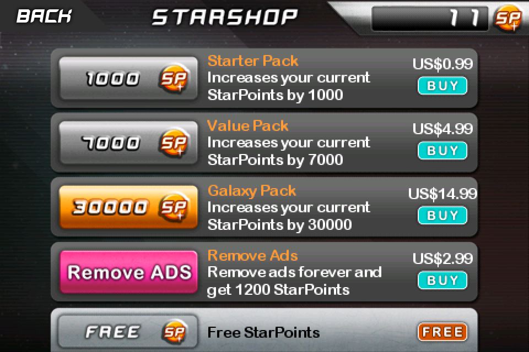Go back using the BACK button
529x352 pixels.
click(x=44, y=16)
